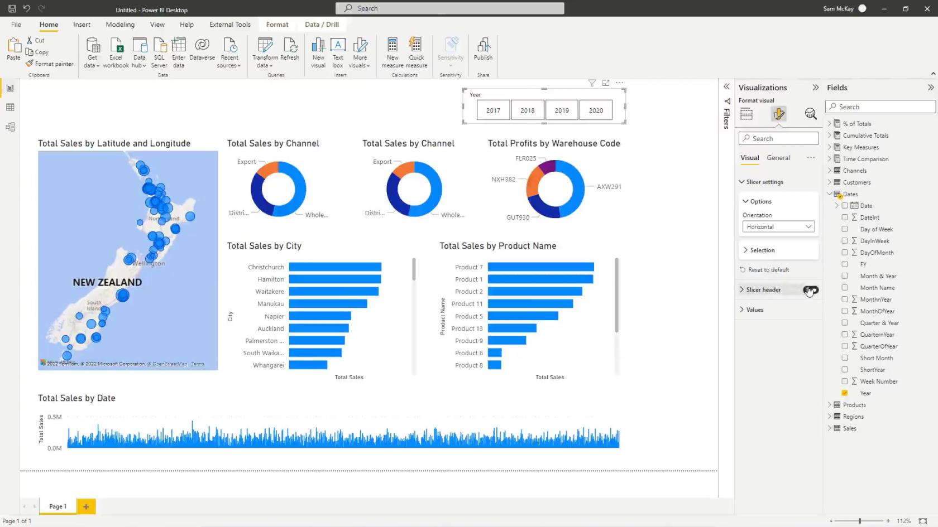Screen dimensions: 938x527
Task: Click Reset to default
Action: pos(764,270)
